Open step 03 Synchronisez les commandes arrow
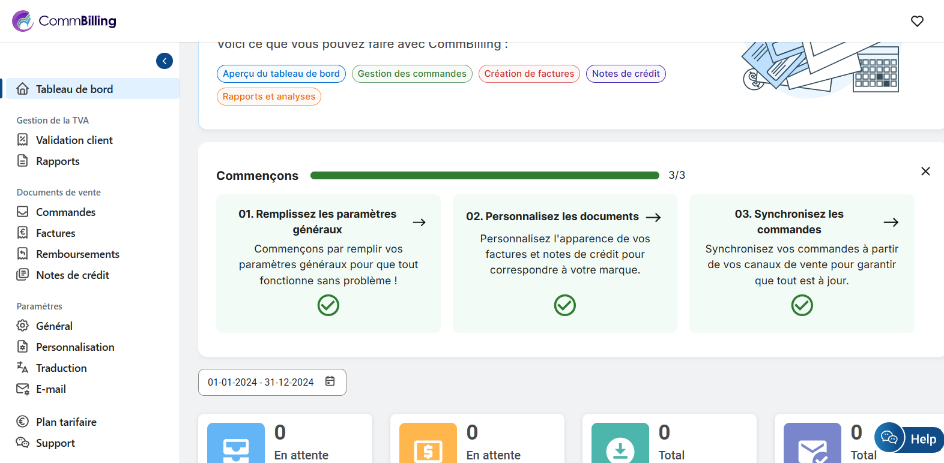The width and height of the screenshot is (944, 463). (891, 222)
